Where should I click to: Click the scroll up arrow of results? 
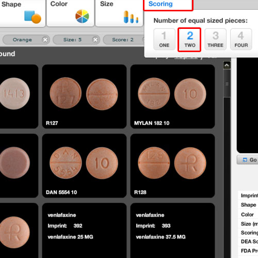(x=227, y=66)
